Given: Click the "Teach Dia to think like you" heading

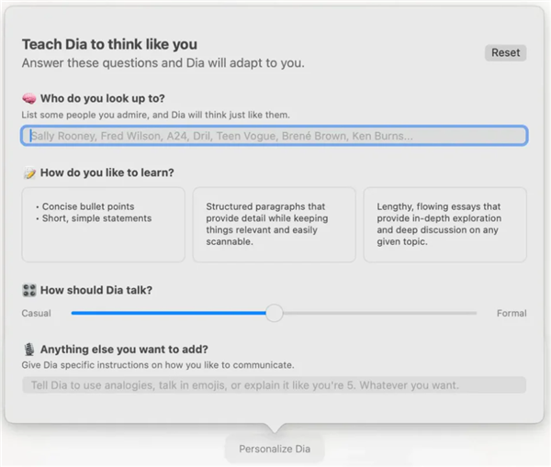Looking at the screenshot, I should [x=109, y=44].
